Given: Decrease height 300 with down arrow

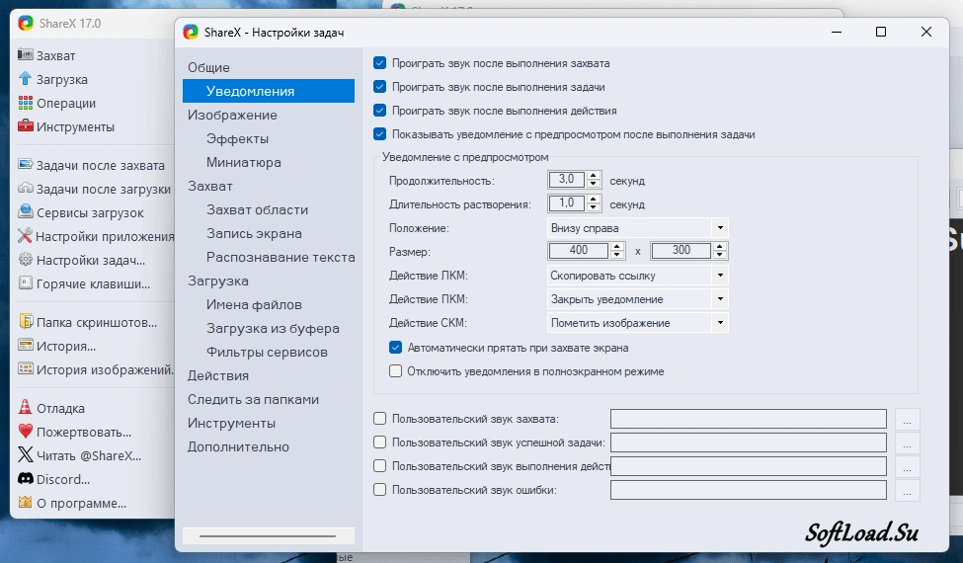Looking at the screenshot, I should click(x=720, y=255).
